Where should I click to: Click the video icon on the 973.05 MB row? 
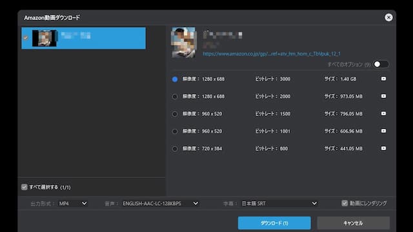coord(383,96)
